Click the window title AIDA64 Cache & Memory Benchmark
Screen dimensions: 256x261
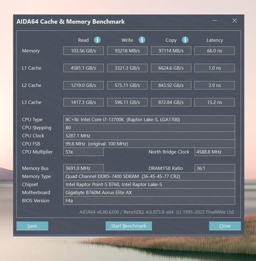pyautogui.click(x=71, y=22)
